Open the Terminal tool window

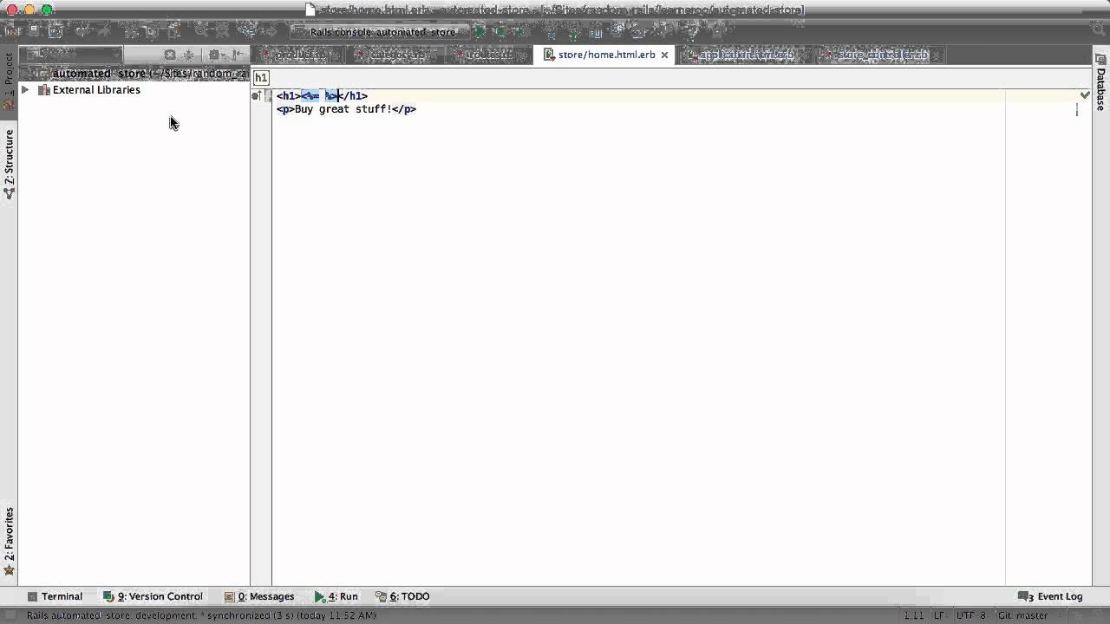pos(55,596)
